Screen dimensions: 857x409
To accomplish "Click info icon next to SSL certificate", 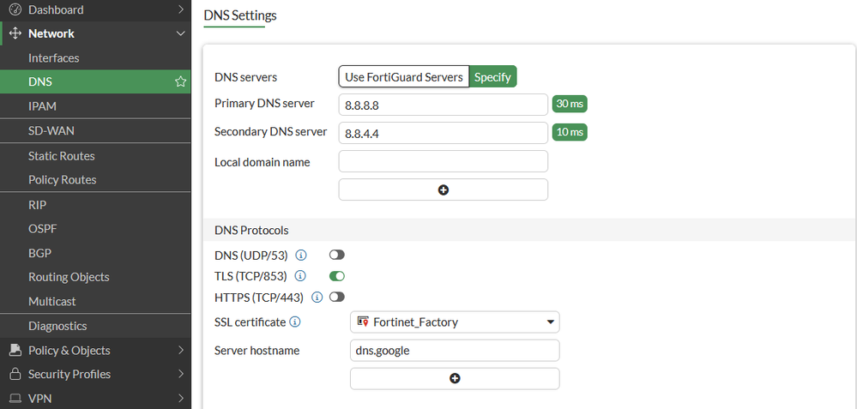I will pyautogui.click(x=295, y=322).
